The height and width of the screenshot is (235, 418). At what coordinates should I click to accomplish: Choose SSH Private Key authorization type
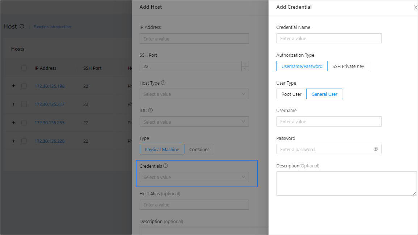tap(348, 66)
